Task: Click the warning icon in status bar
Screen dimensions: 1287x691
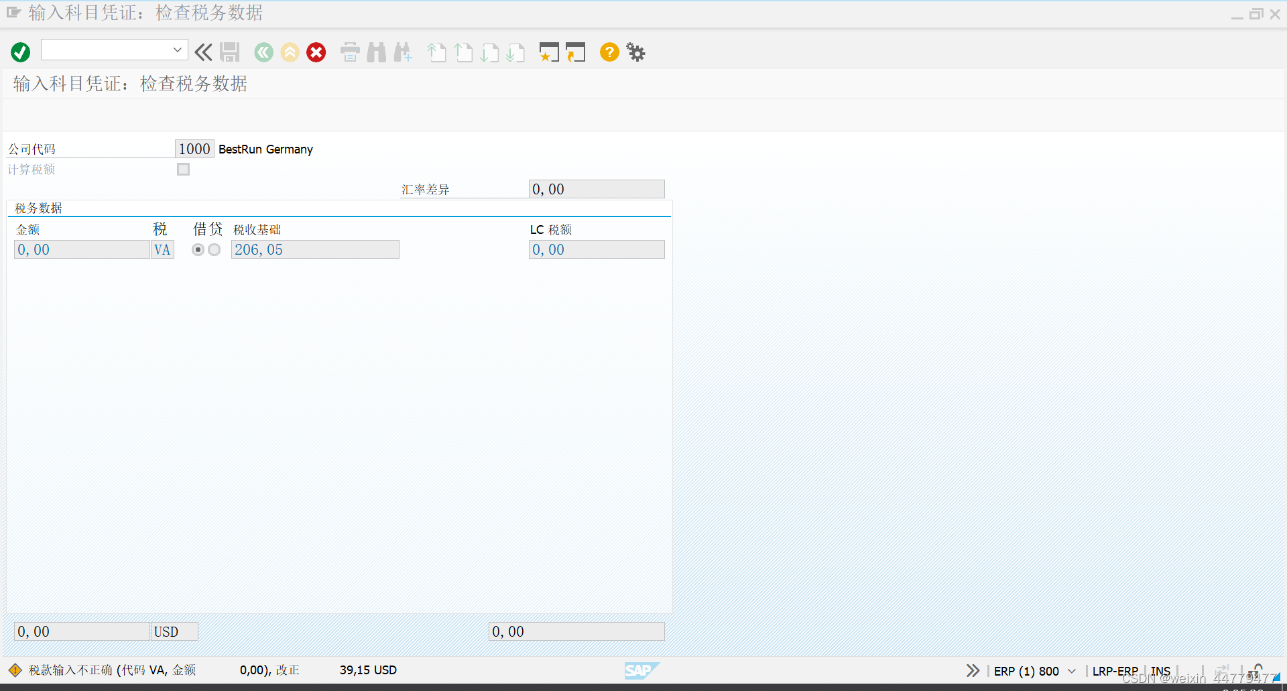Action: (x=15, y=670)
